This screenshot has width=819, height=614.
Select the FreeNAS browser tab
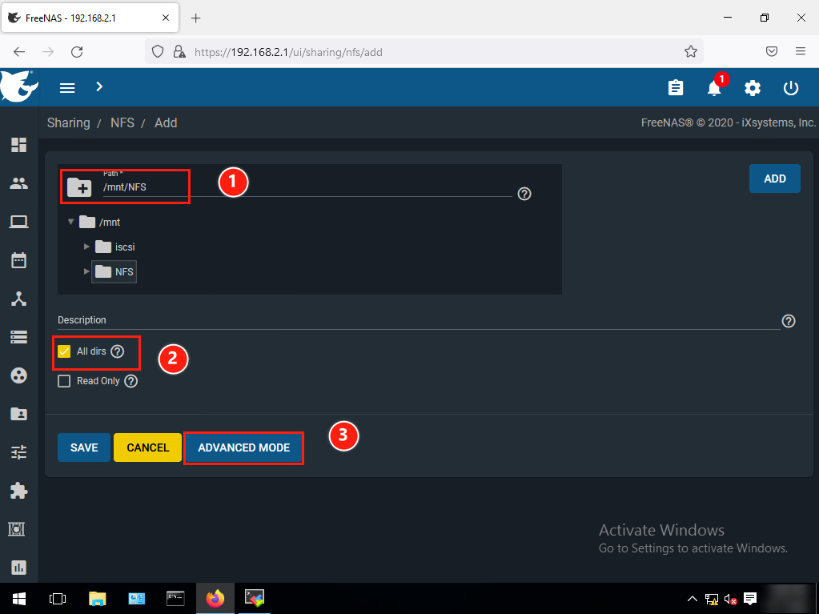90,18
